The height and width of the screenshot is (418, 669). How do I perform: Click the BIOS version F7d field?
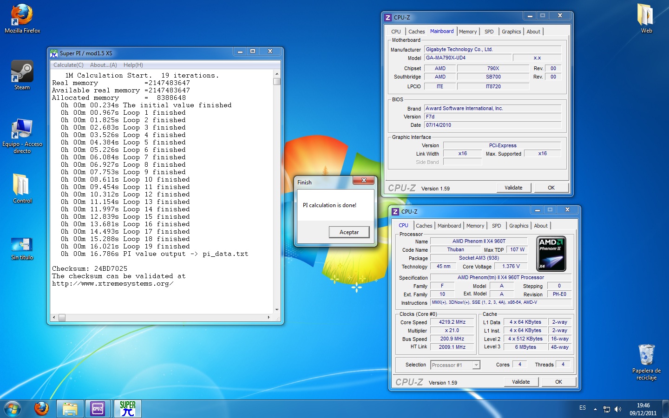click(493, 117)
